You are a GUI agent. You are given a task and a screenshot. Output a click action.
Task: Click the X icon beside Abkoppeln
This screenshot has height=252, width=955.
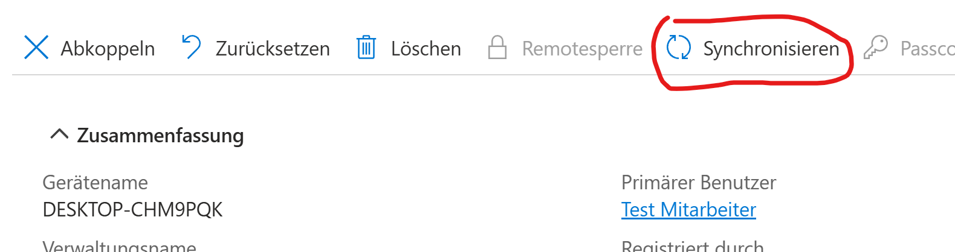click(36, 48)
